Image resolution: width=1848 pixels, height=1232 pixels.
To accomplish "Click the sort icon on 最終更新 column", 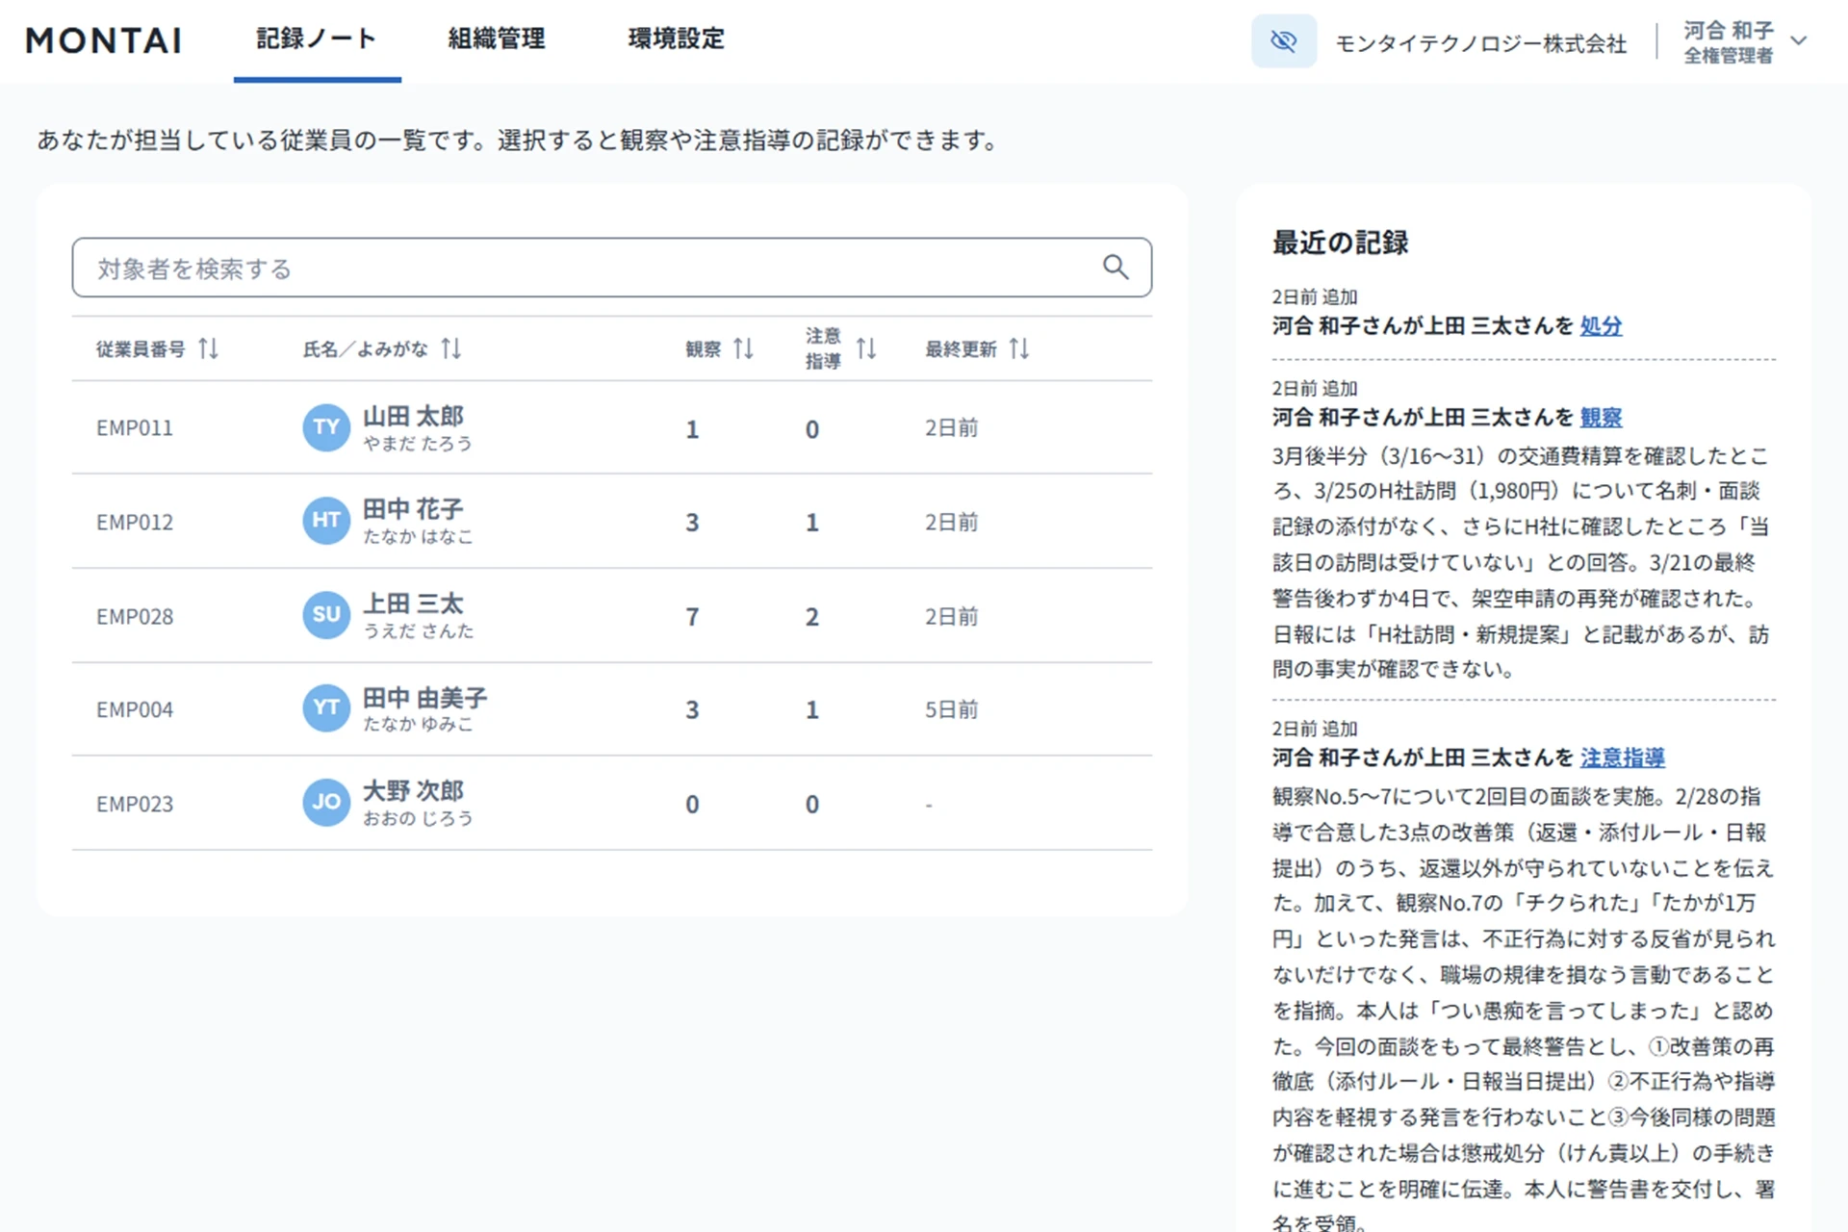I will (1020, 349).
